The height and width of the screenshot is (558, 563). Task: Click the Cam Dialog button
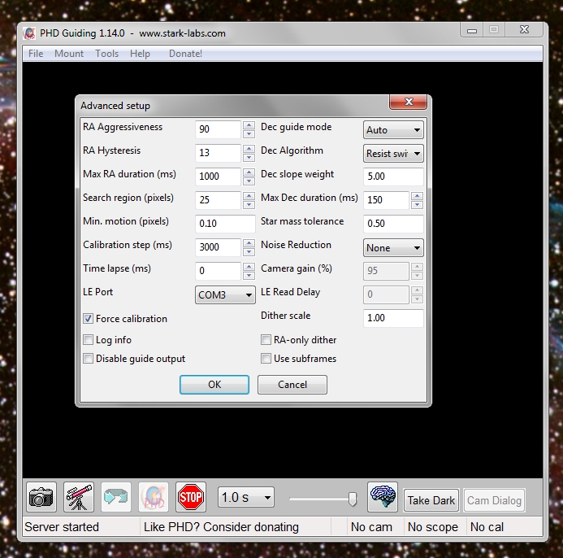tap(494, 500)
